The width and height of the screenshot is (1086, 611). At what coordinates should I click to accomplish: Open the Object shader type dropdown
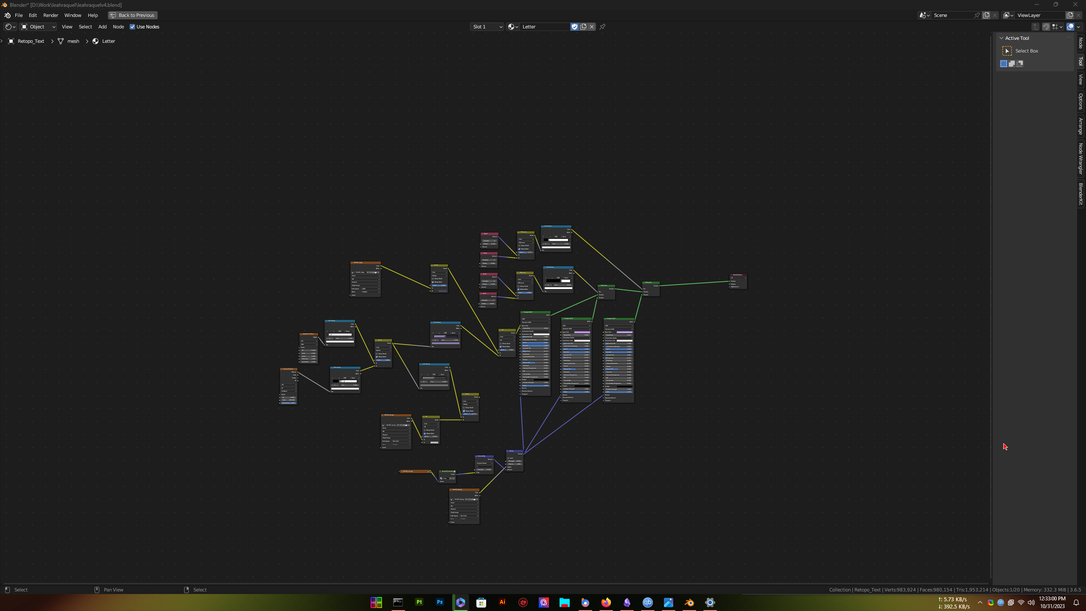(38, 27)
